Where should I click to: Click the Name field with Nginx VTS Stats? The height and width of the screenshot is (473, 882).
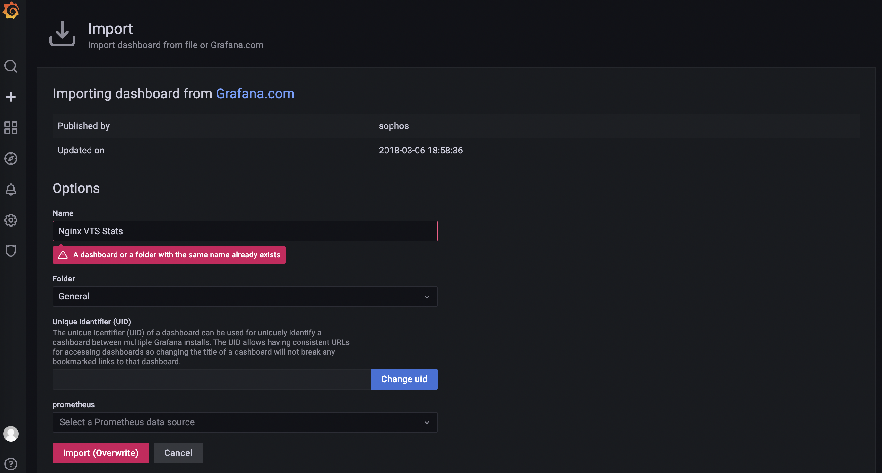(245, 231)
